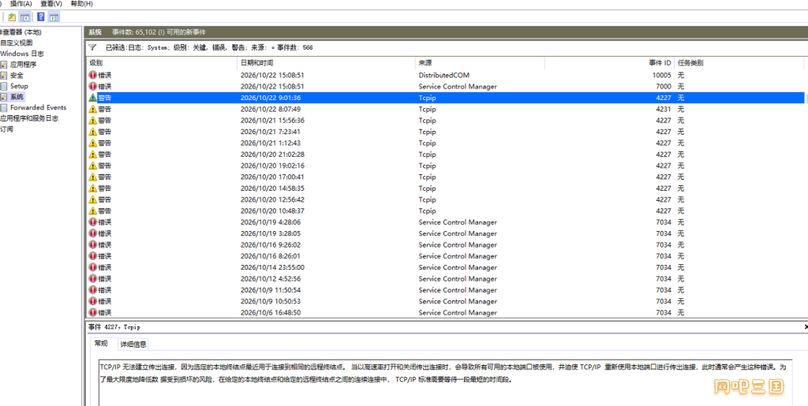808x406 pixels.
Task: Select the Windows 日志 node
Action: pyautogui.click(x=21, y=54)
